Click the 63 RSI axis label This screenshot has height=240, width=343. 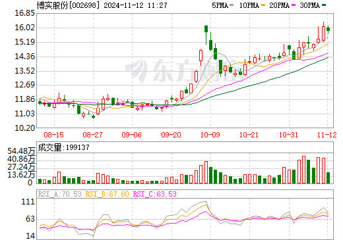30,219
